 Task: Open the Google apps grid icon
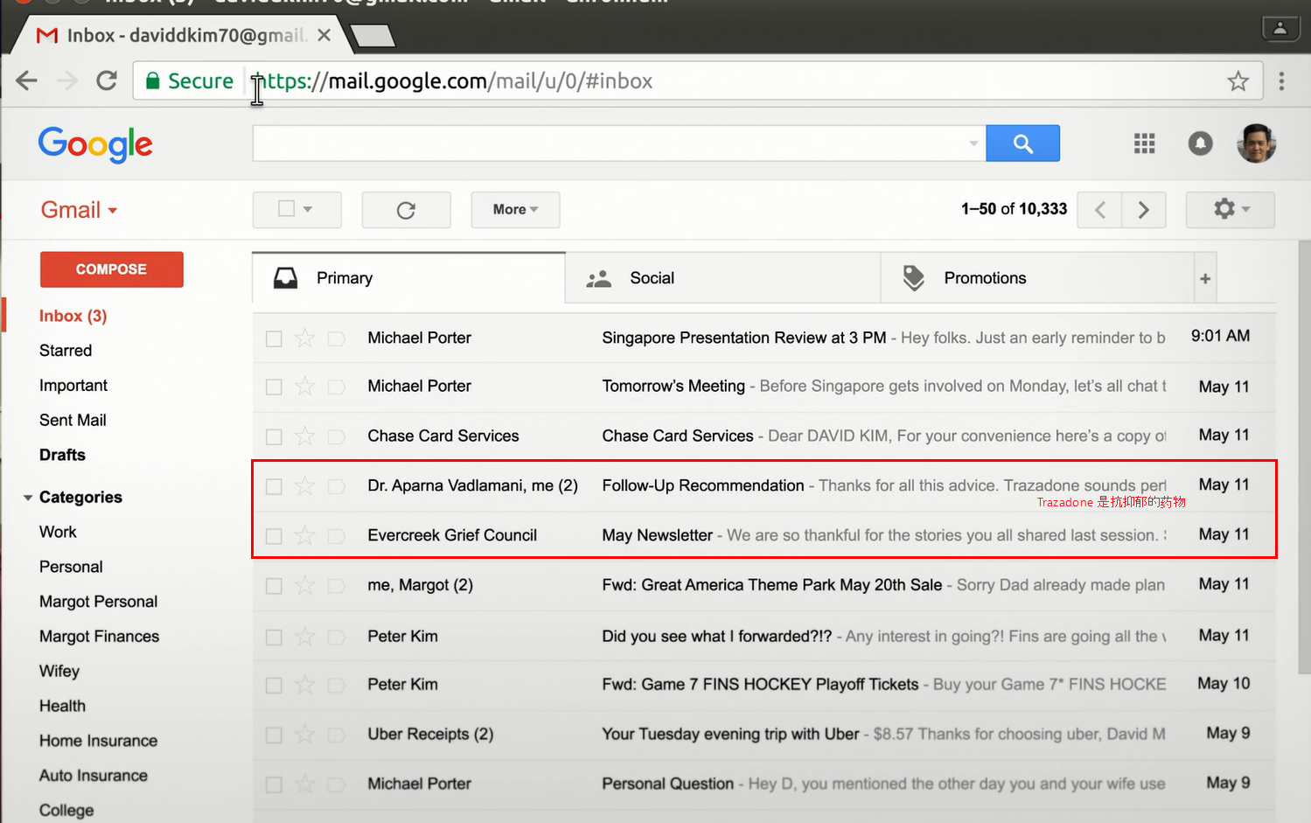tap(1144, 143)
